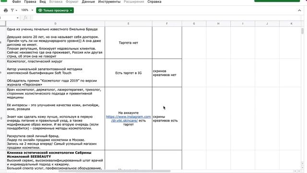Open the Правка menu
Viewport: 307px width, 173px height.
pyautogui.click(x=30, y=2)
